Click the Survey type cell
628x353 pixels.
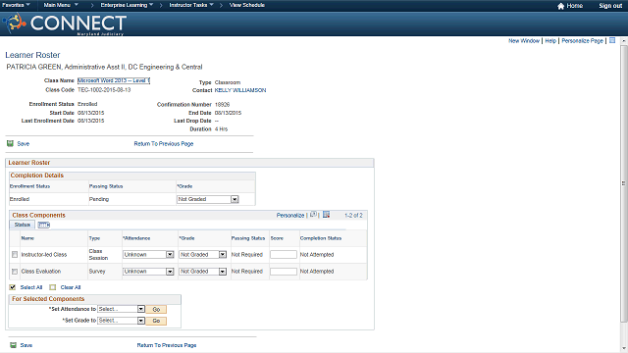click(97, 272)
